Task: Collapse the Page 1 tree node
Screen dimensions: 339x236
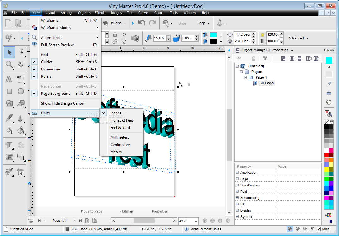Action: [245, 77]
